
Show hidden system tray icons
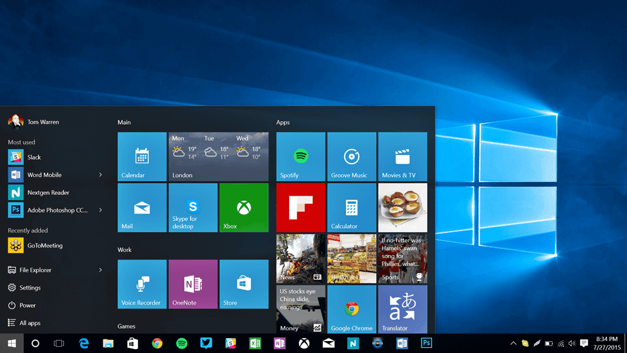[514, 344]
